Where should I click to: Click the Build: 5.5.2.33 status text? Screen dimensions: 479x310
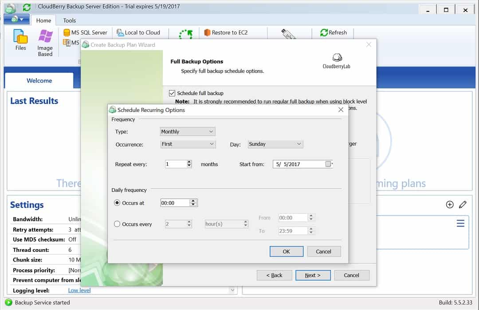click(455, 302)
